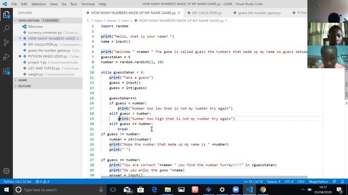Open the Manage gear in activity bar
The width and height of the screenshot is (348, 195).
click(x=6, y=171)
